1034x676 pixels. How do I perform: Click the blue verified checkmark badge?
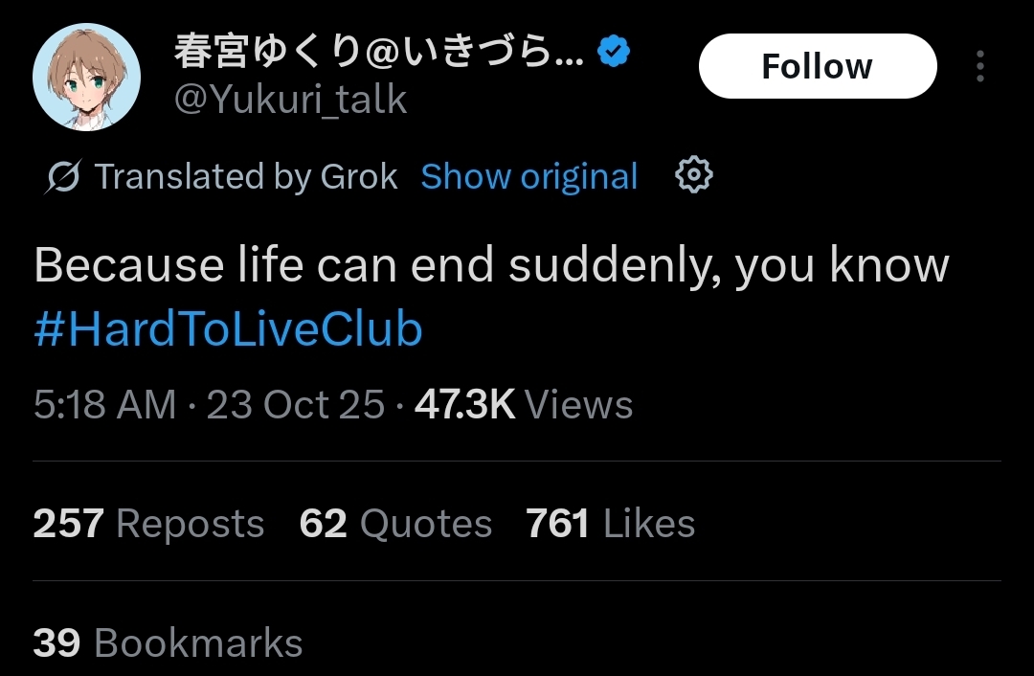(614, 52)
